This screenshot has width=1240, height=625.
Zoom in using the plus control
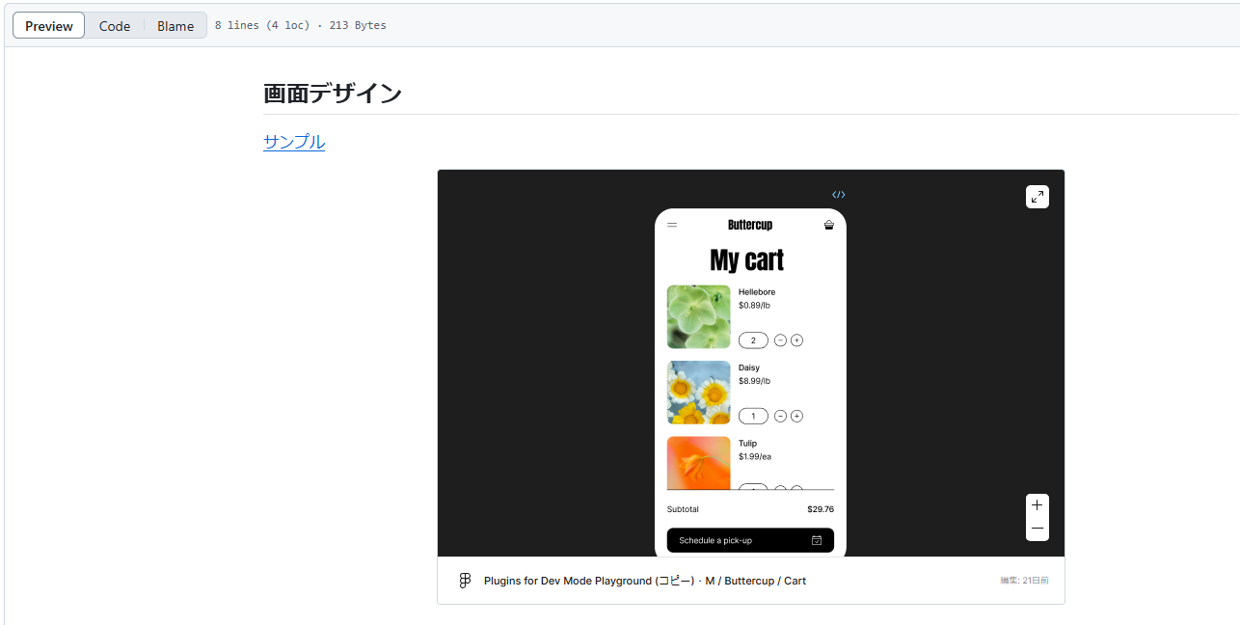pos(1037,504)
